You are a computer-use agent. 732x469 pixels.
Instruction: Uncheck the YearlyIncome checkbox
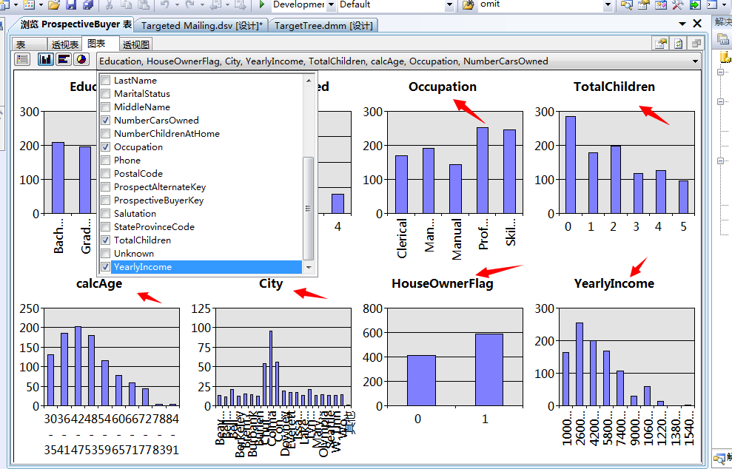pos(106,267)
